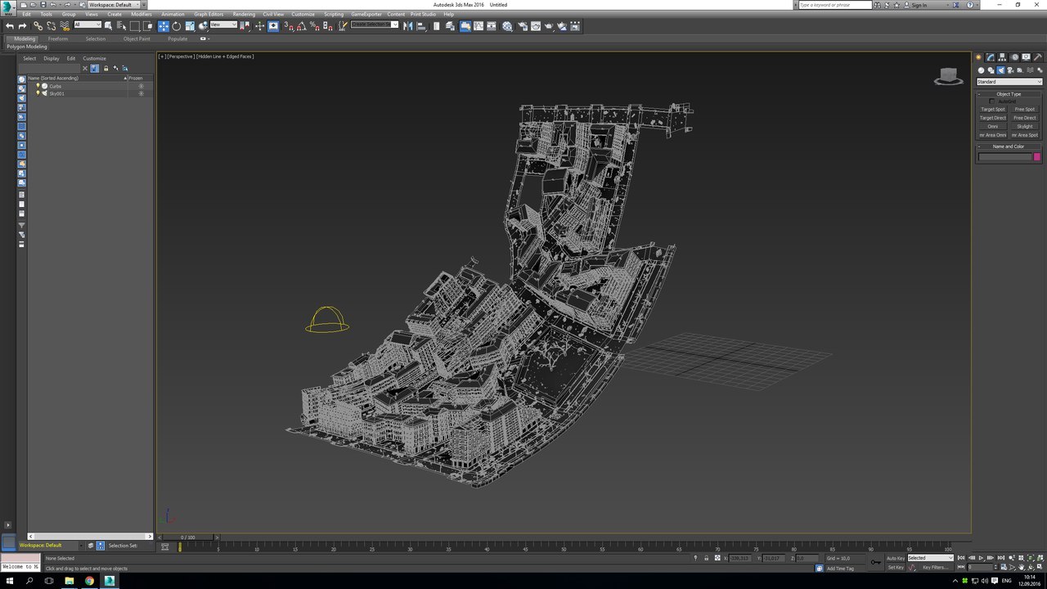The height and width of the screenshot is (589, 1047).
Task: Switch to the Object Paint ribbon tab
Action: click(x=137, y=38)
